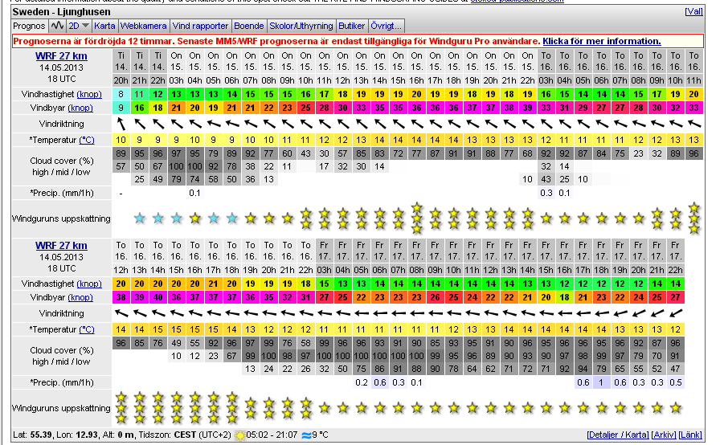Click the sunrise sun icon in footer
Image resolution: width=720 pixels, height=445 pixels.
click(x=239, y=435)
